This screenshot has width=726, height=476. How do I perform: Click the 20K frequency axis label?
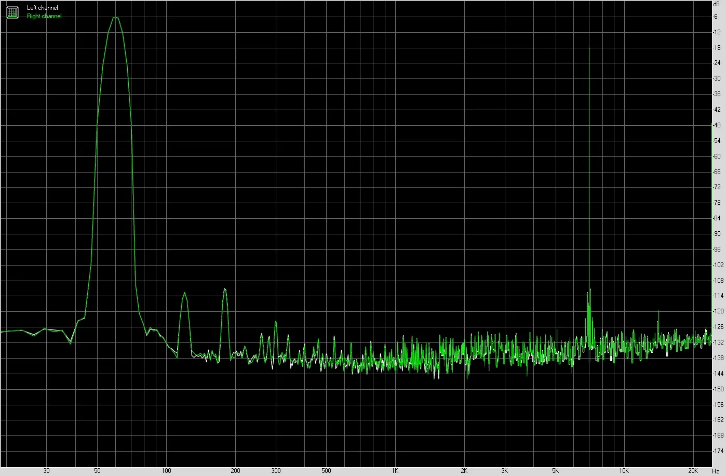point(693,471)
